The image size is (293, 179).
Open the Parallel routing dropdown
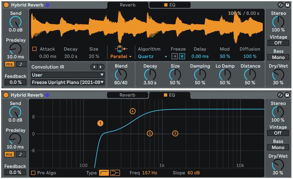(x=121, y=56)
